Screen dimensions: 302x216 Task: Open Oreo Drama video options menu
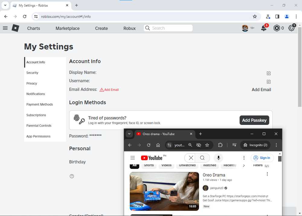(x=267, y=174)
